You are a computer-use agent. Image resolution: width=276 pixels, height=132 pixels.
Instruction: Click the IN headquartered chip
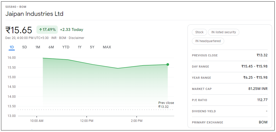tap(208, 41)
